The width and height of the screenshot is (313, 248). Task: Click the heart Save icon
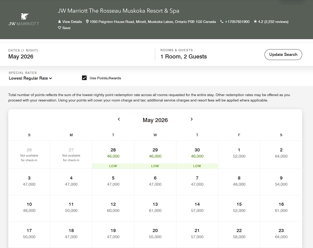60,28
